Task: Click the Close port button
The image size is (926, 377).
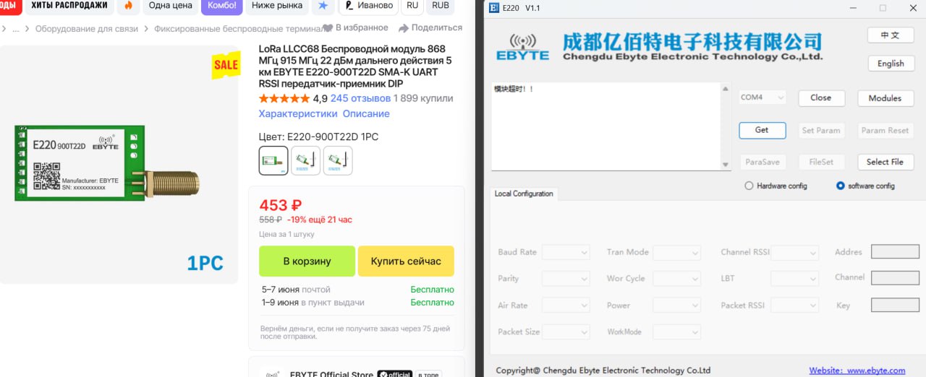Action: [820, 97]
